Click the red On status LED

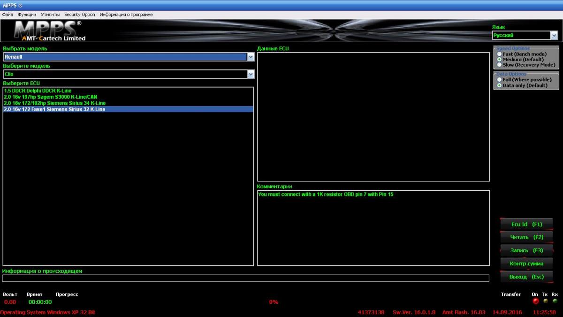(535, 301)
